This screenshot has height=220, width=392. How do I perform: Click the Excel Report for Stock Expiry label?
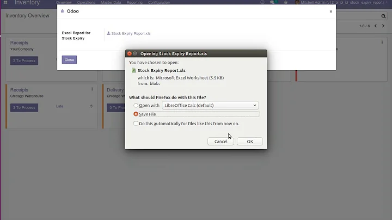click(76, 35)
